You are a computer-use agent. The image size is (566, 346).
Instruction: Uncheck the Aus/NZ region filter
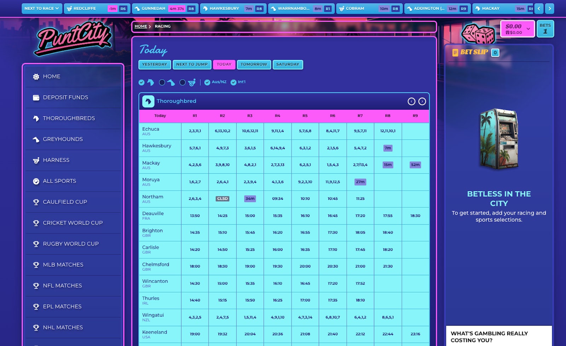point(207,82)
